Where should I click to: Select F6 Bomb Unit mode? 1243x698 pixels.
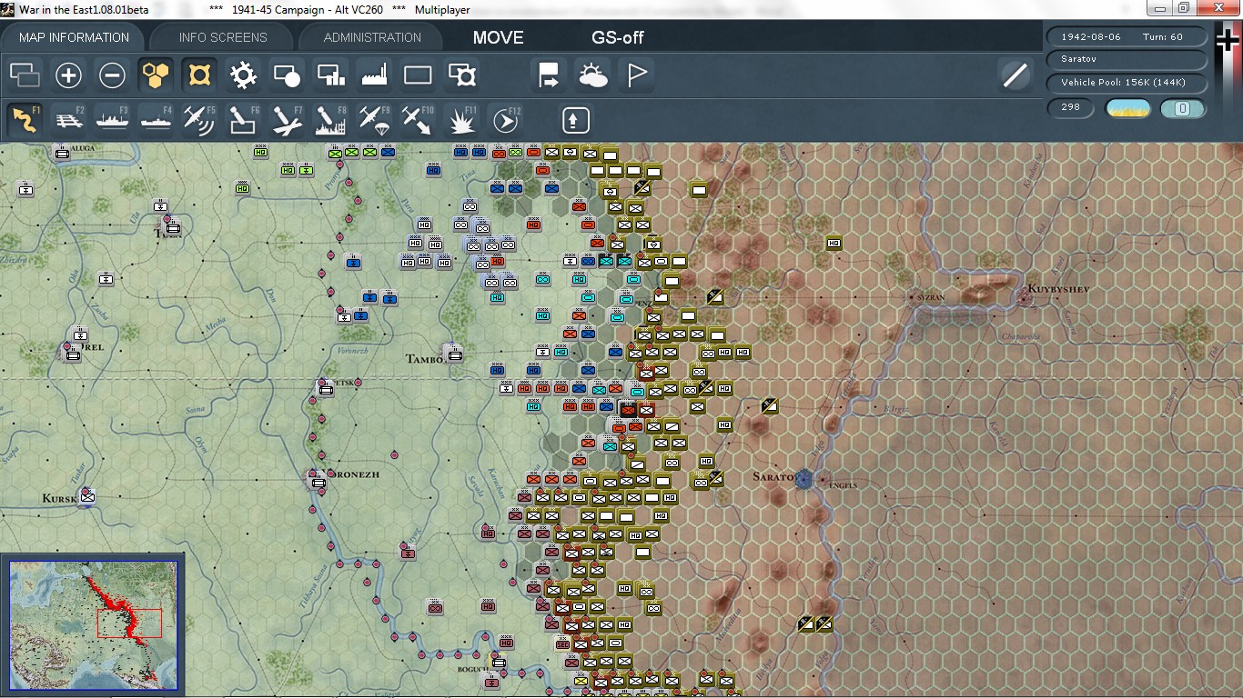243,119
